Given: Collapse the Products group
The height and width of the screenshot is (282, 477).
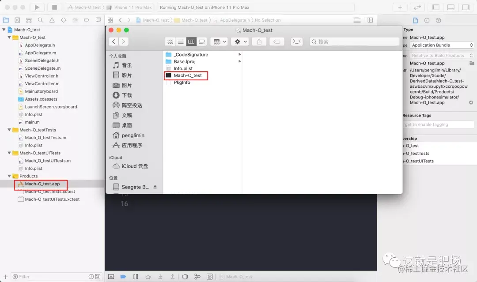Looking at the screenshot, I should pos(9,176).
